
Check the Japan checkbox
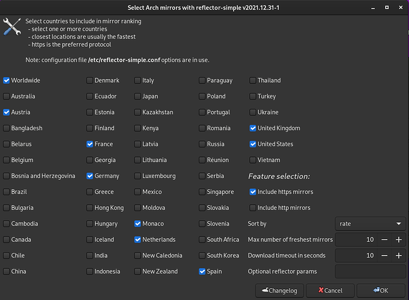point(138,96)
